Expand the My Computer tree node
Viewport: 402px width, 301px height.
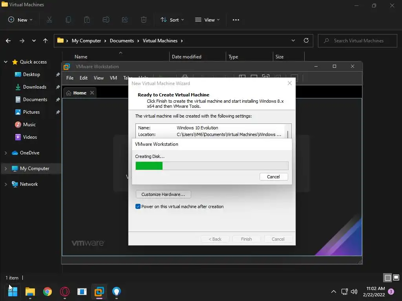(5, 169)
